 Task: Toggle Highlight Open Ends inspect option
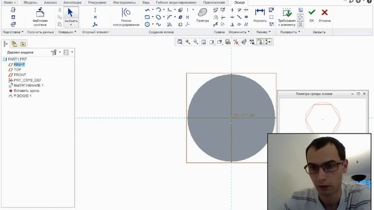click(300, 17)
